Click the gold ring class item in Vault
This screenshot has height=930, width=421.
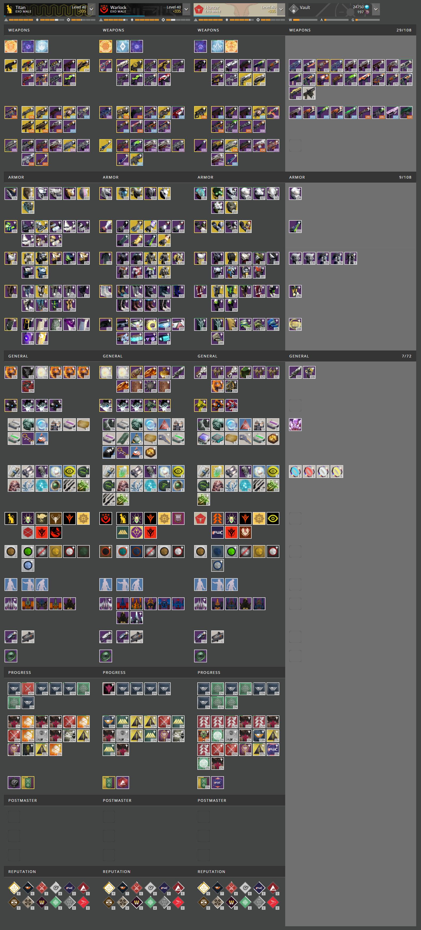295,324
